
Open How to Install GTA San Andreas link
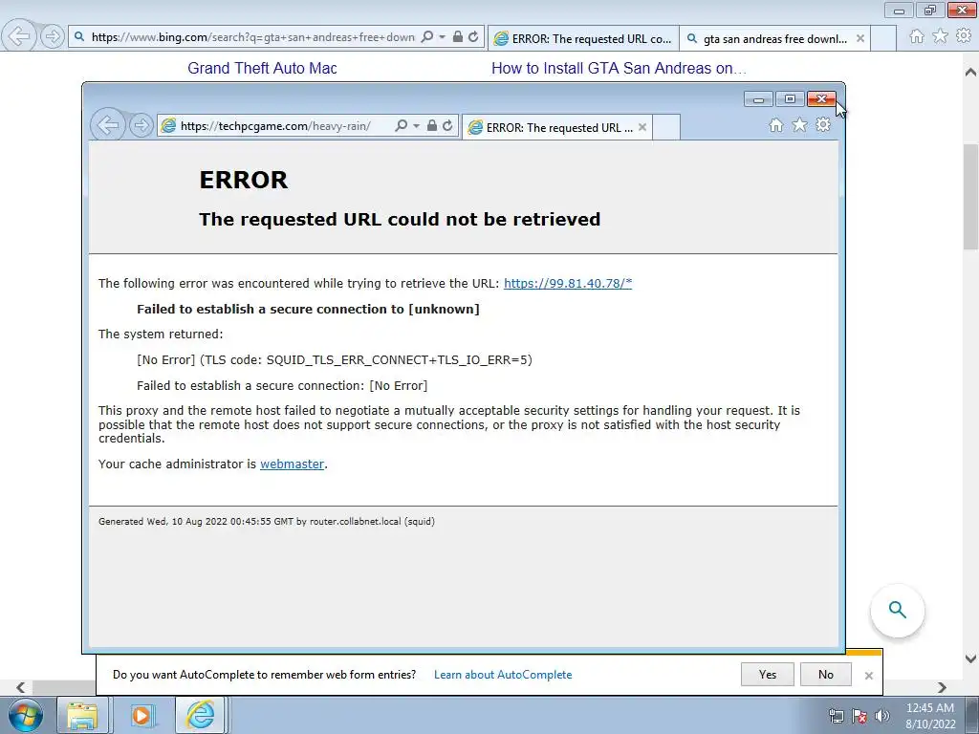pos(619,68)
